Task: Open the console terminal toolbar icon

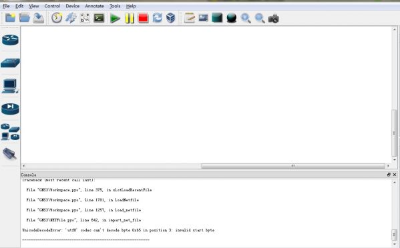Action: (x=99, y=18)
